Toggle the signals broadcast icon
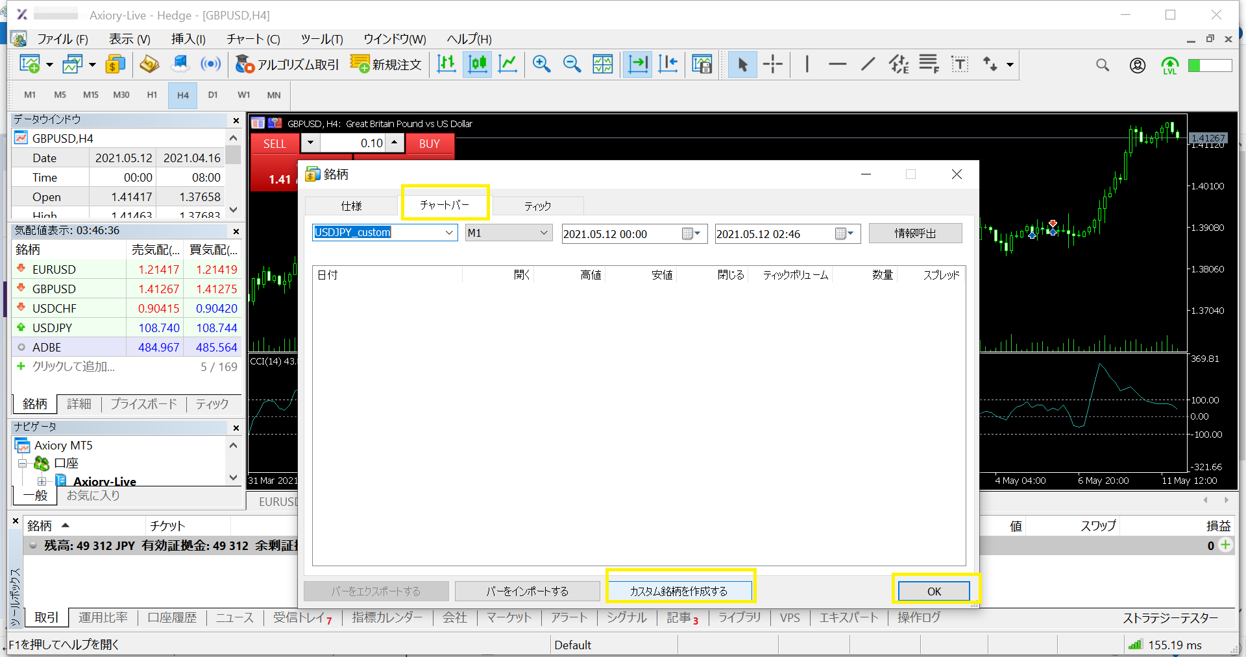Screen dimensions: 1246x657 [210, 64]
